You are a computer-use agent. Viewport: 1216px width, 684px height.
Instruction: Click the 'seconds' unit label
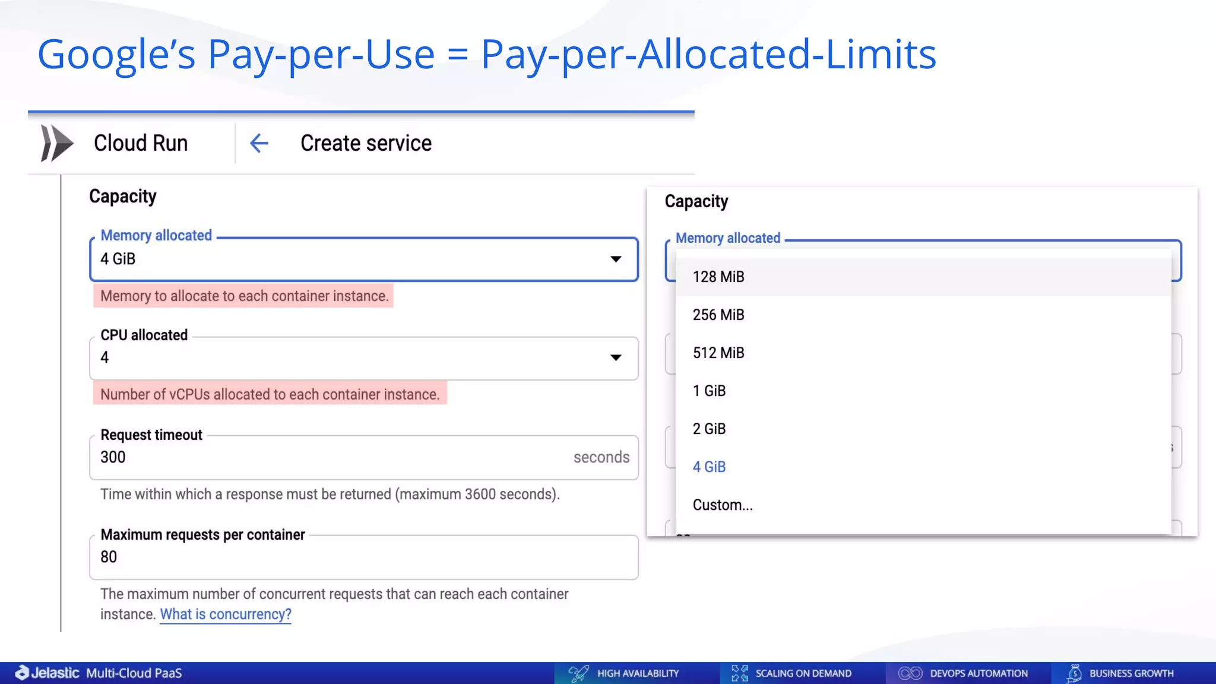(x=601, y=457)
